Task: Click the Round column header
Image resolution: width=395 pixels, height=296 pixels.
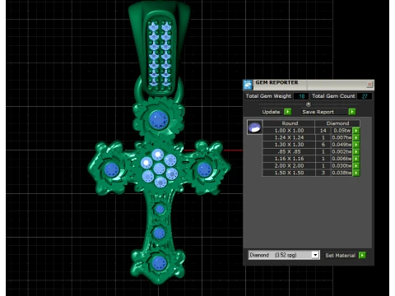Action: click(x=289, y=123)
